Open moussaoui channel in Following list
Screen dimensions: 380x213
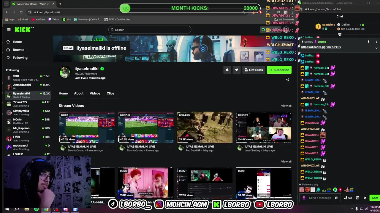click(x=28, y=147)
